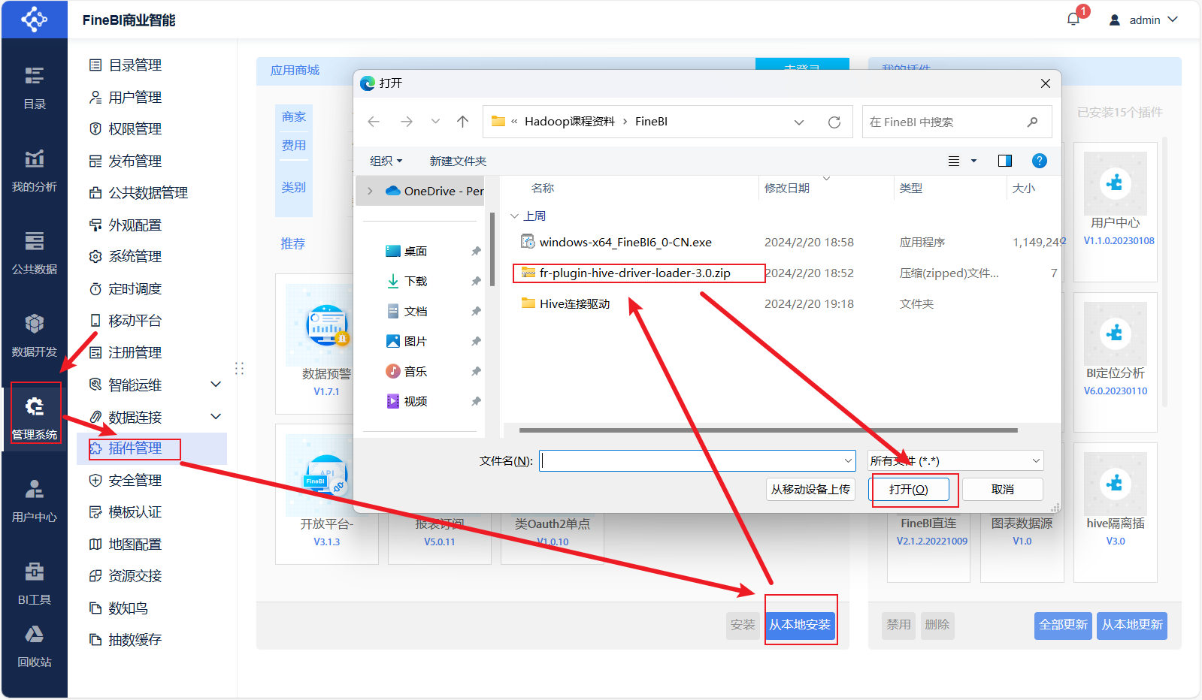This screenshot has height=700, width=1202.
Task: Click the notification bell icon
Action: click(1073, 20)
